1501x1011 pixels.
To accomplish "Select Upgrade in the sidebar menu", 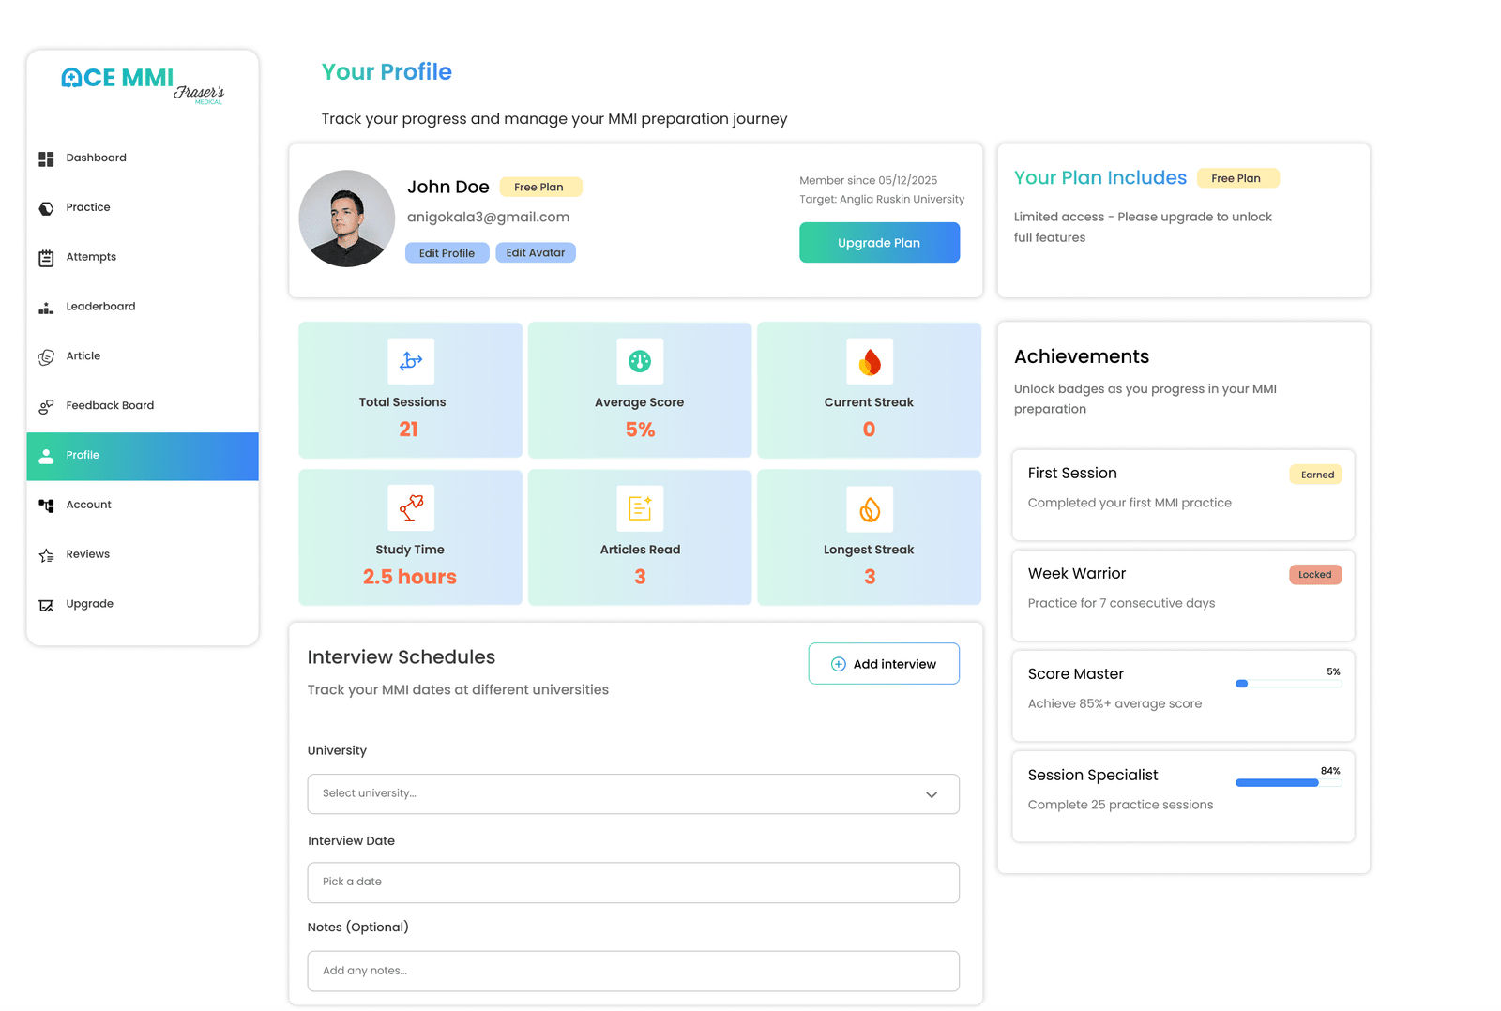I will click(x=89, y=604).
